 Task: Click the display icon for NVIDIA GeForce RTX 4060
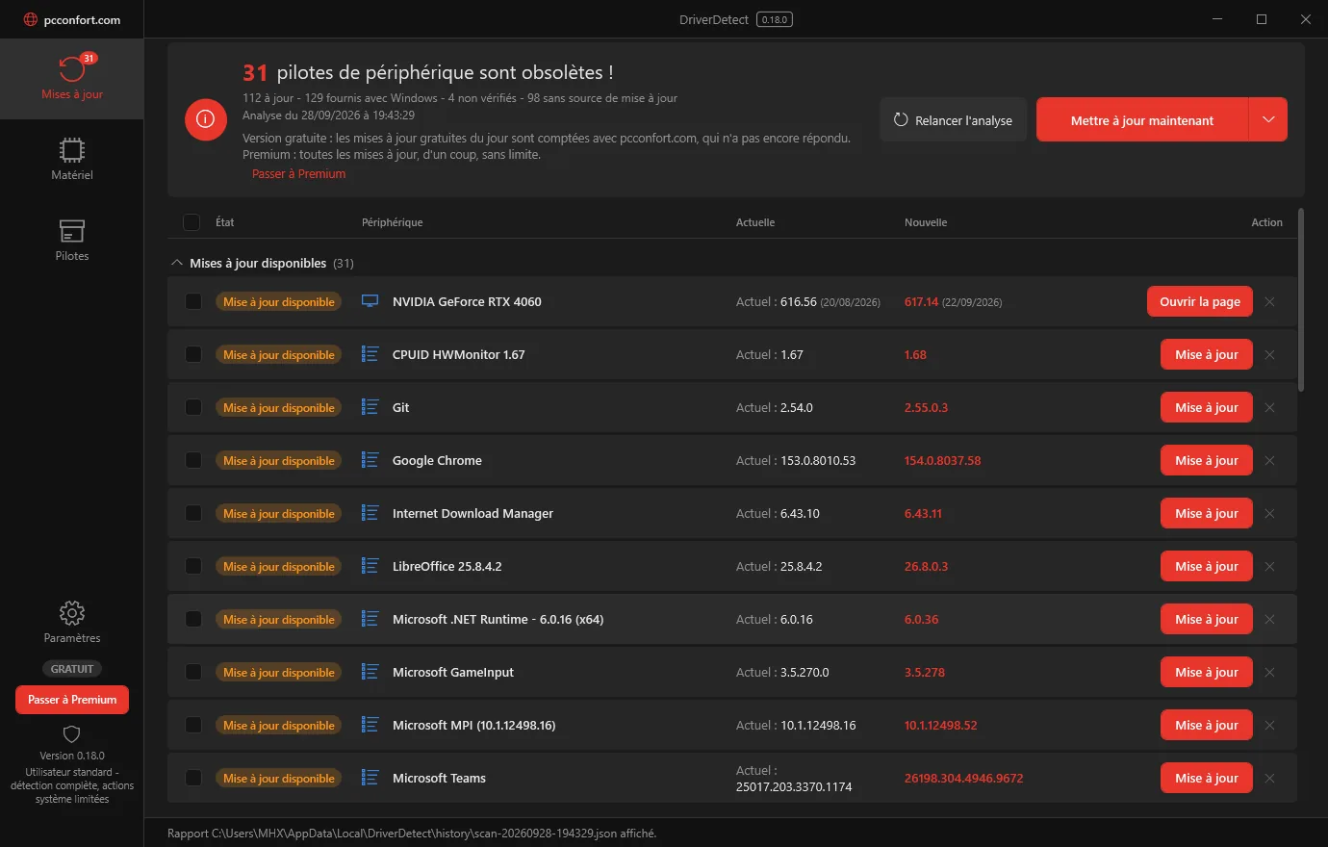coord(370,301)
